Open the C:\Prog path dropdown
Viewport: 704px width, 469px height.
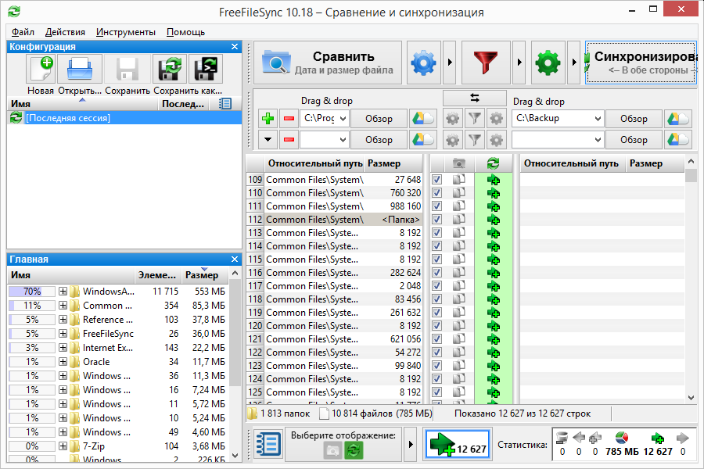343,119
